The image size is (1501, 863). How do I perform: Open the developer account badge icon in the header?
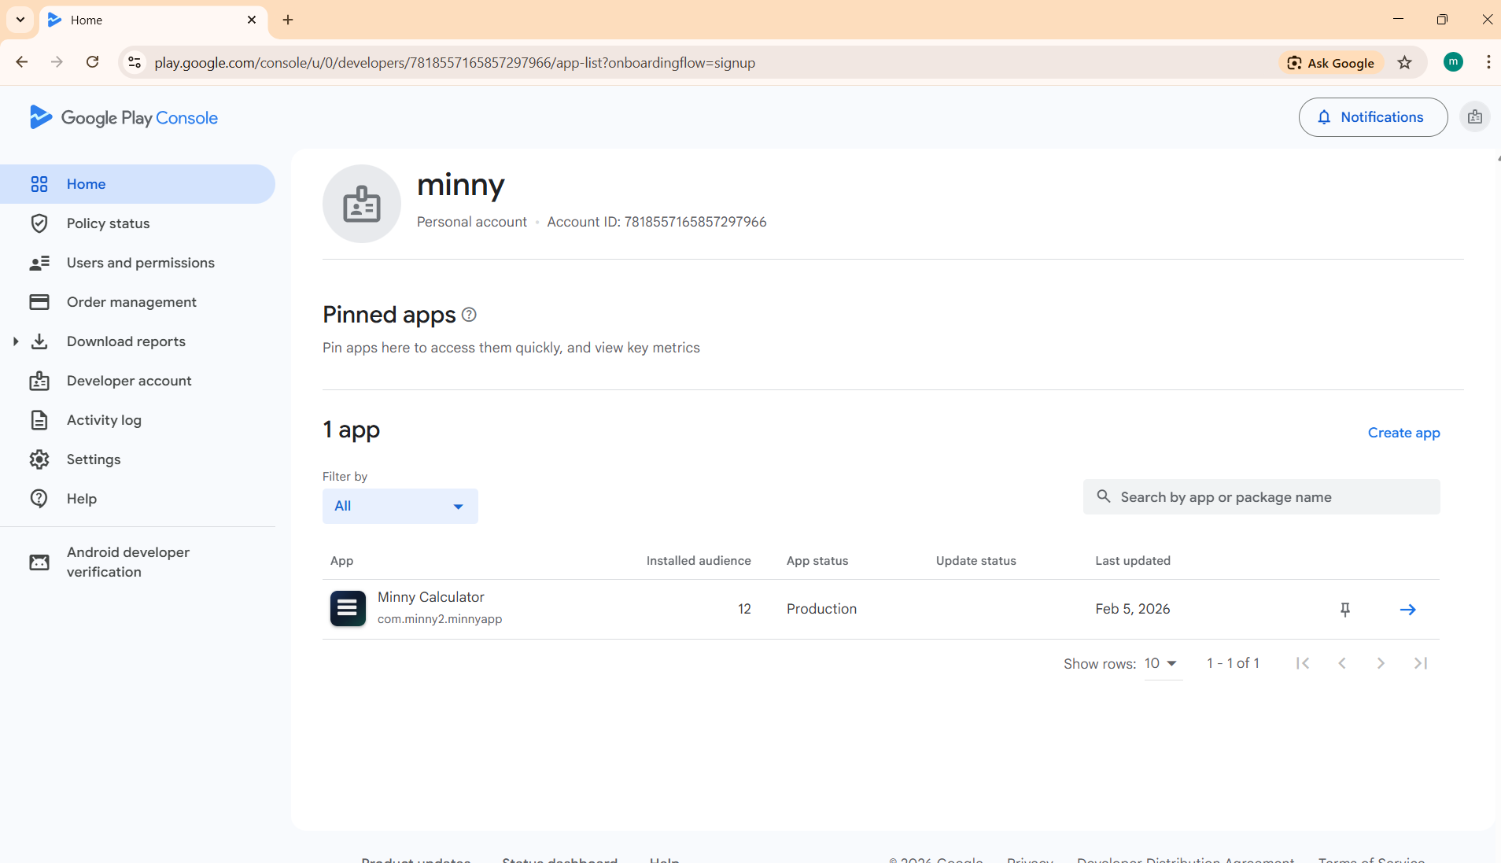click(x=1474, y=117)
